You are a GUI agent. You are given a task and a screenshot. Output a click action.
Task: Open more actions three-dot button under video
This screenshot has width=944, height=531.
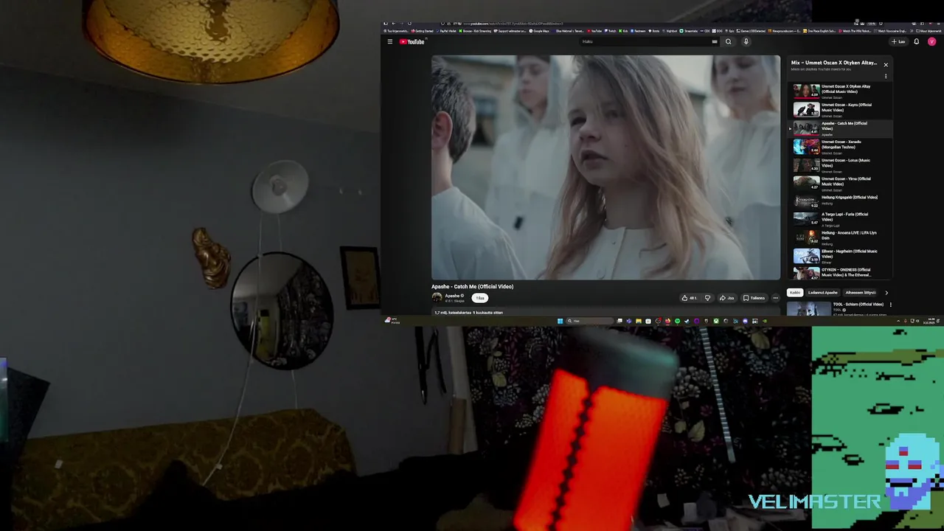click(x=775, y=298)
